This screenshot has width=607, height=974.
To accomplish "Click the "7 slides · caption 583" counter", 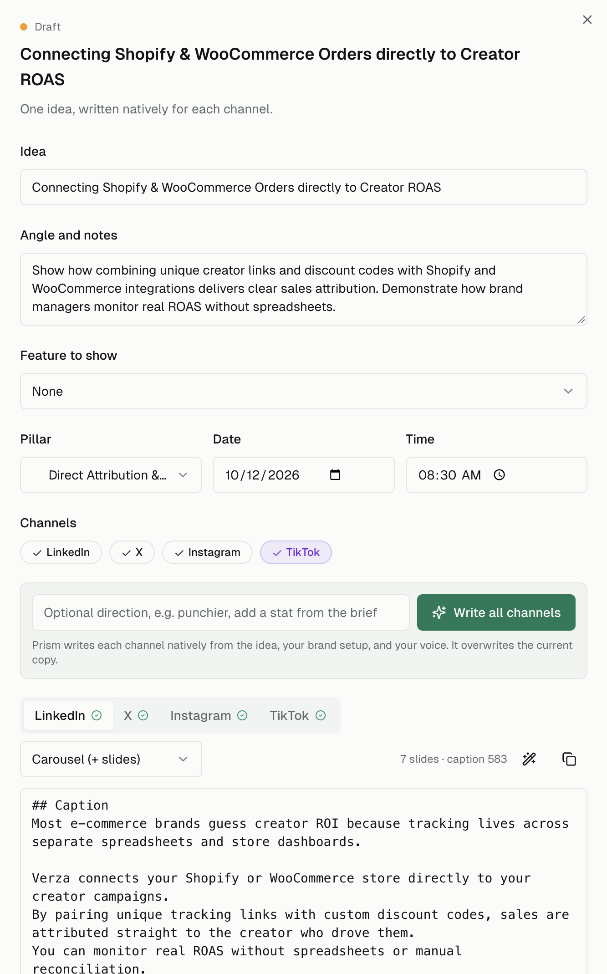I will (454, 759).
